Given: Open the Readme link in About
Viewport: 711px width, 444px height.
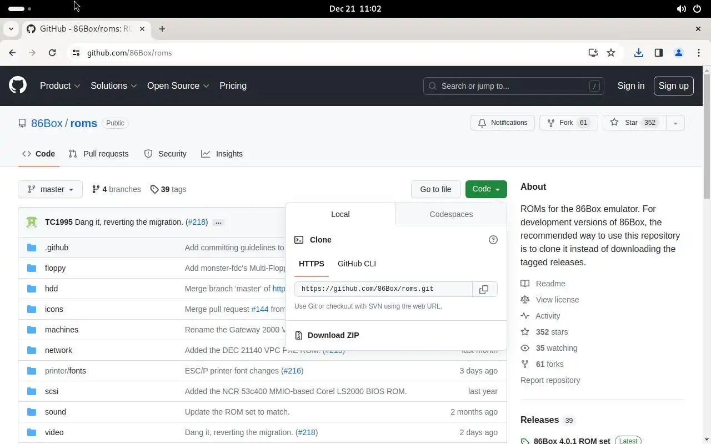Looking at the screenshot, I should 543,284.
